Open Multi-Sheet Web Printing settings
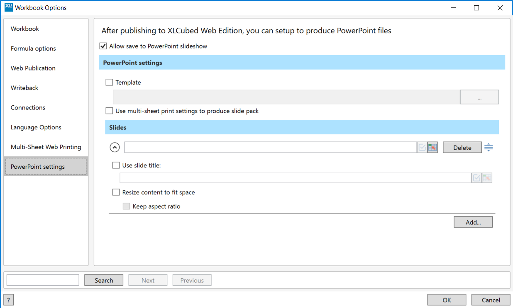 [46, 147]
